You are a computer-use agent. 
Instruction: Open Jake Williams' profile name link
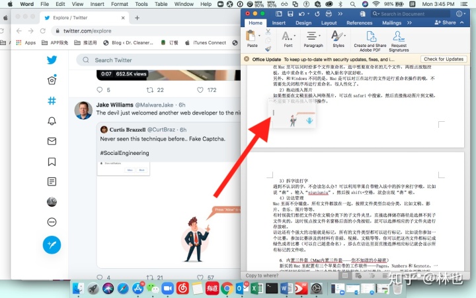pos(115,105)
